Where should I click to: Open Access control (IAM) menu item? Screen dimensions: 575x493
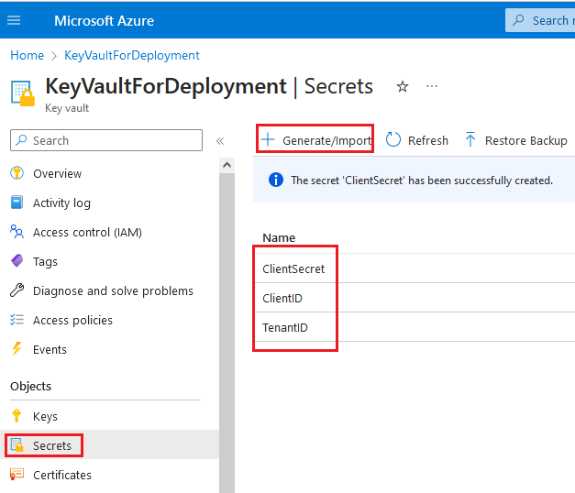tap(87, 232)
